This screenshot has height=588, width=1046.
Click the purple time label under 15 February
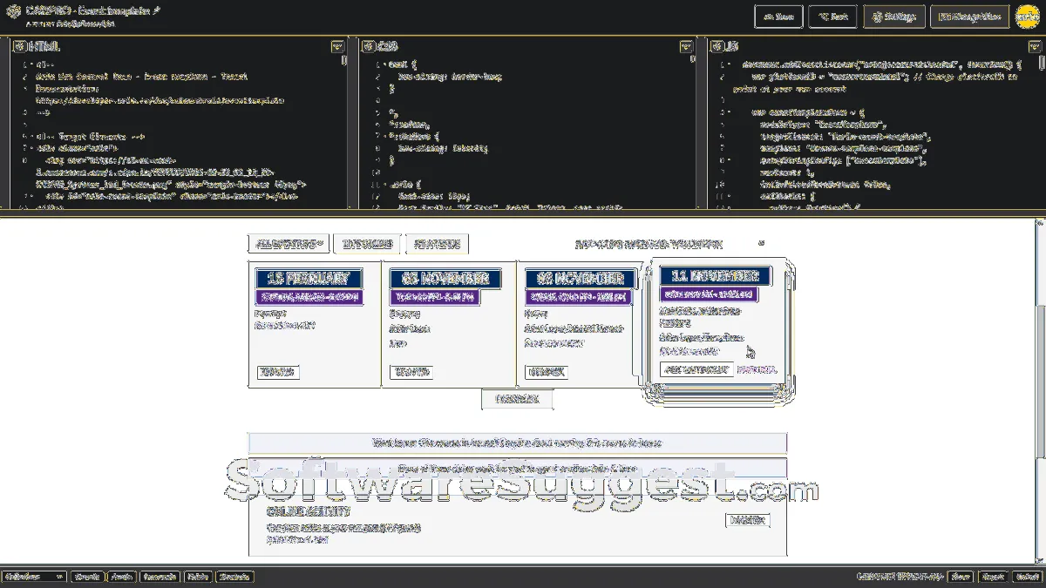tap(308, 297)
